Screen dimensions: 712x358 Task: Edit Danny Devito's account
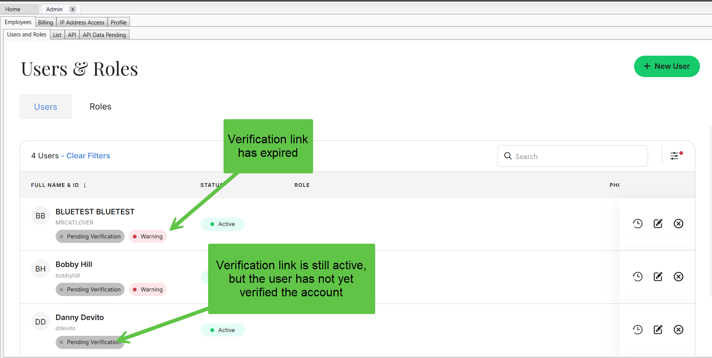(x=658, y=330)
